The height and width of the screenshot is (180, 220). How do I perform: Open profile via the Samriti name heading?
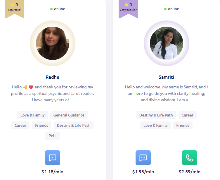167,77
